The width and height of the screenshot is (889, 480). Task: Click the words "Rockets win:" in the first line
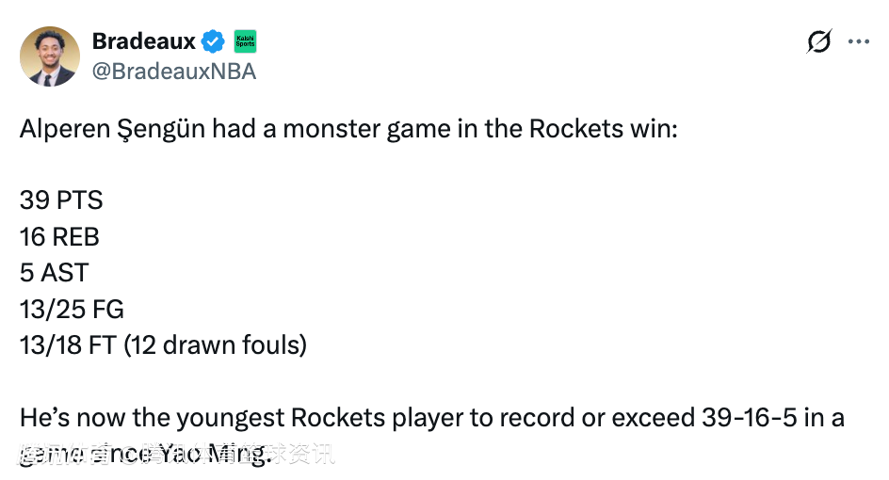[x=604, y=129]
